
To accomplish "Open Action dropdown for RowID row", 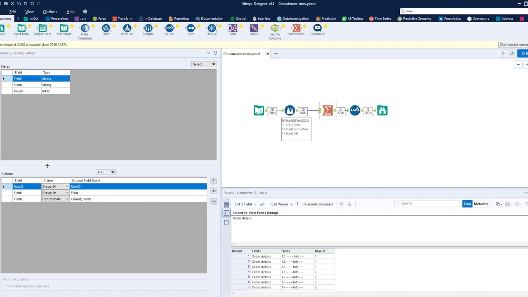I will (67, 186).
